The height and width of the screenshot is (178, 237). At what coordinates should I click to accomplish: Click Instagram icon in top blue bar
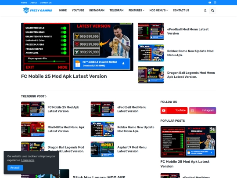(215, 3)
